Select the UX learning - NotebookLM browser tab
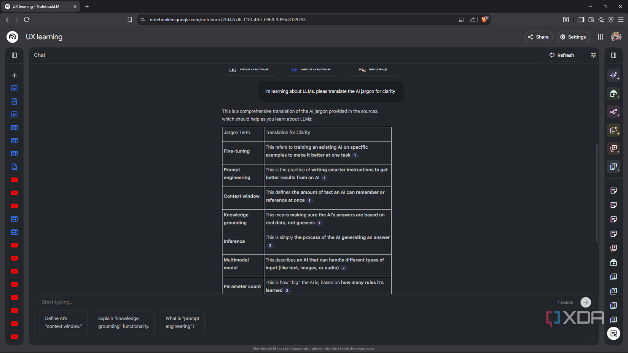This screenshot has width=628, height=353. [41, 6]
